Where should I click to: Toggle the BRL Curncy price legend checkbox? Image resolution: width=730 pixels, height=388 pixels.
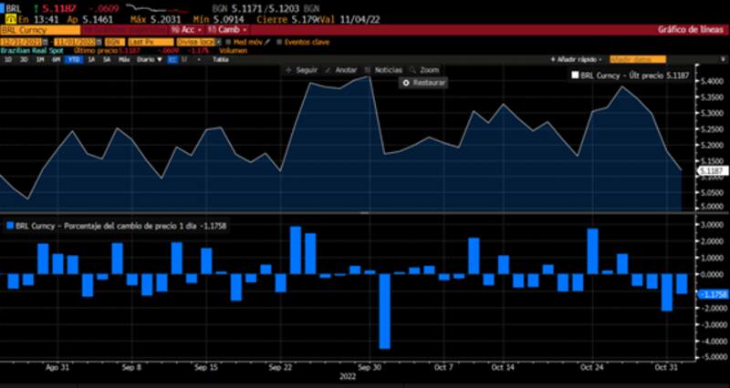point(576,76)
